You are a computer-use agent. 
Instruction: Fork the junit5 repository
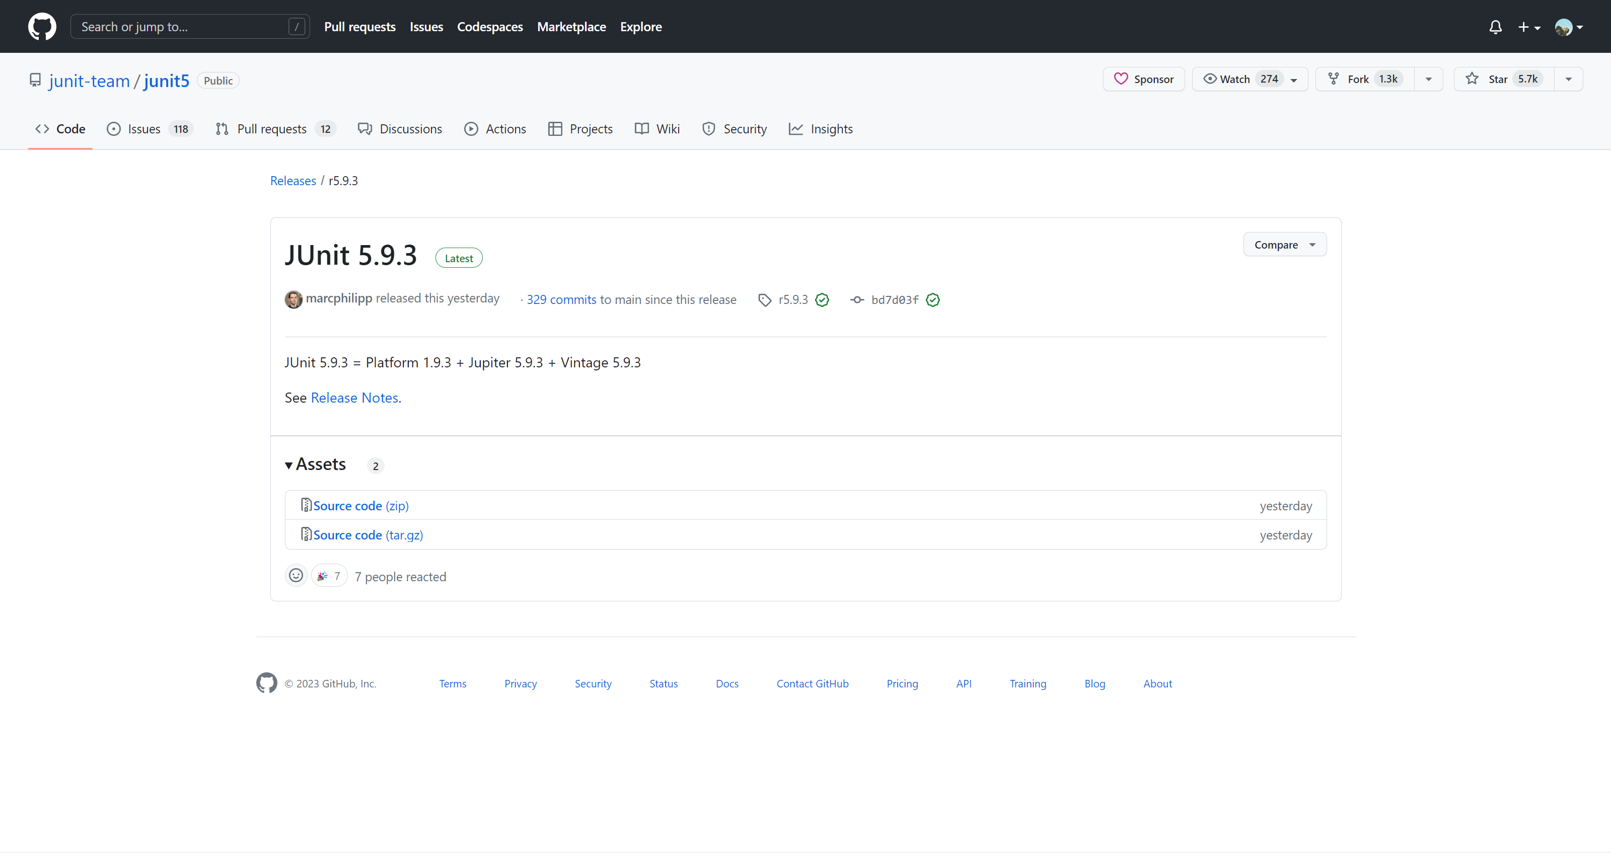(x=1365, y=79)
